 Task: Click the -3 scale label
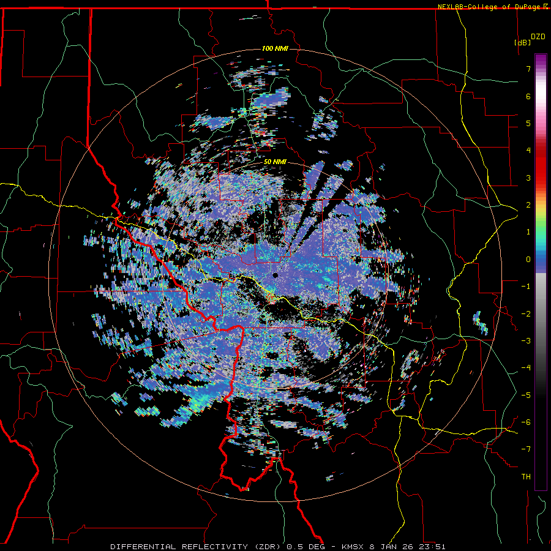click(526, 341)
